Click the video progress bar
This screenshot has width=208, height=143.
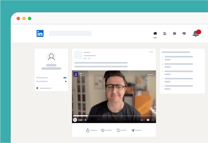click(x=114, y=116)
